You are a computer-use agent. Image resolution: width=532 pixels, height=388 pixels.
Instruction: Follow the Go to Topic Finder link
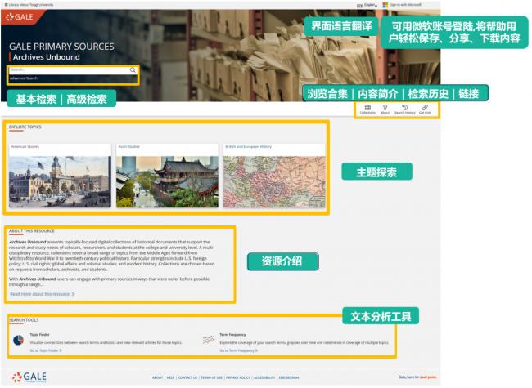point(46,350)
